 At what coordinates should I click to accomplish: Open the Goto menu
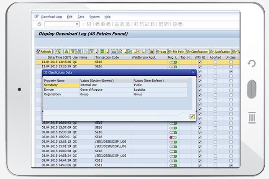[81, 17]
